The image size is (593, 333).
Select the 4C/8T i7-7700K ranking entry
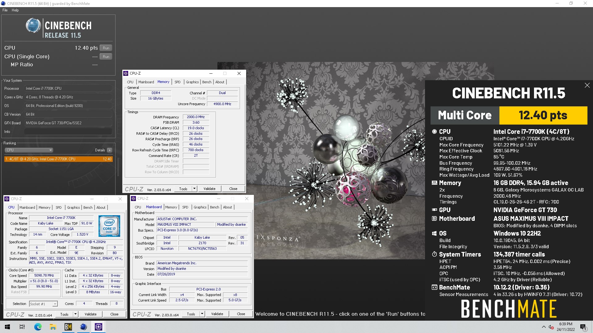[58, 159]
